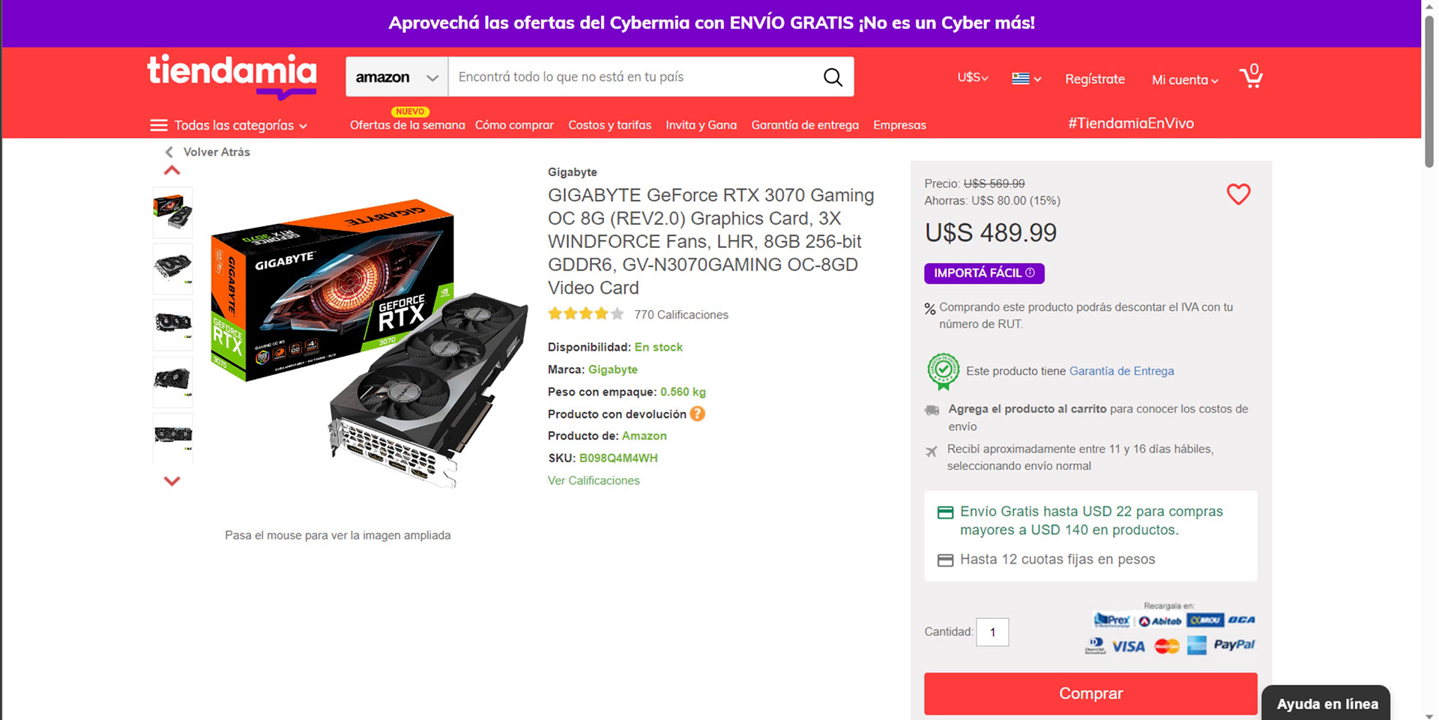The height and width of the screenshot is (720, 1439).
Task: Open the Garantía de Entrega link
Action: (1121, 371)
